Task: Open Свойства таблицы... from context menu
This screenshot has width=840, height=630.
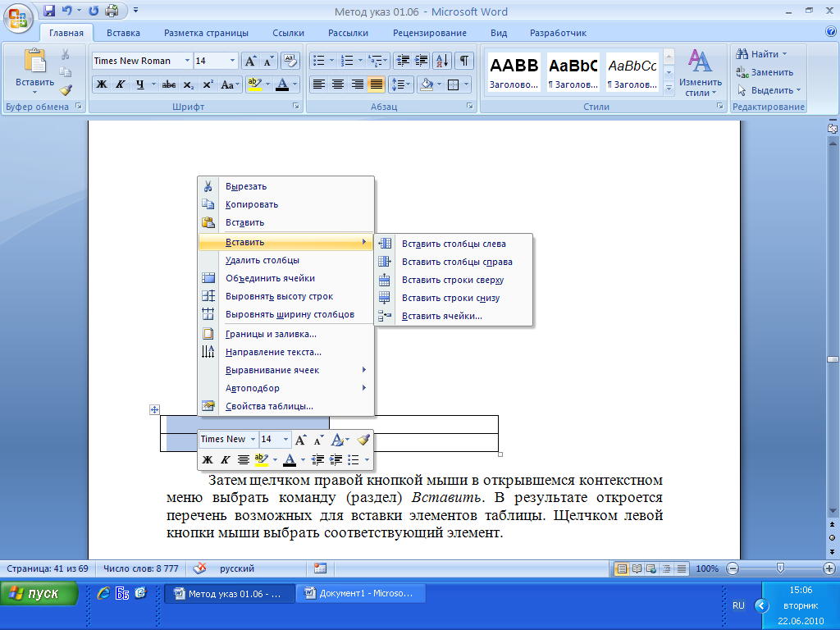Action: pyautogui.click(x=285, y=406)
